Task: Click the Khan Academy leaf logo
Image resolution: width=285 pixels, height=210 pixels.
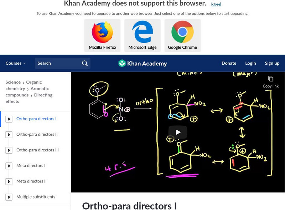Action: 123,63
